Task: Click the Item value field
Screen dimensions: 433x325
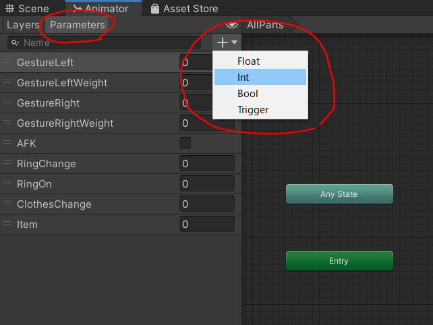Action: click(207, 225)
